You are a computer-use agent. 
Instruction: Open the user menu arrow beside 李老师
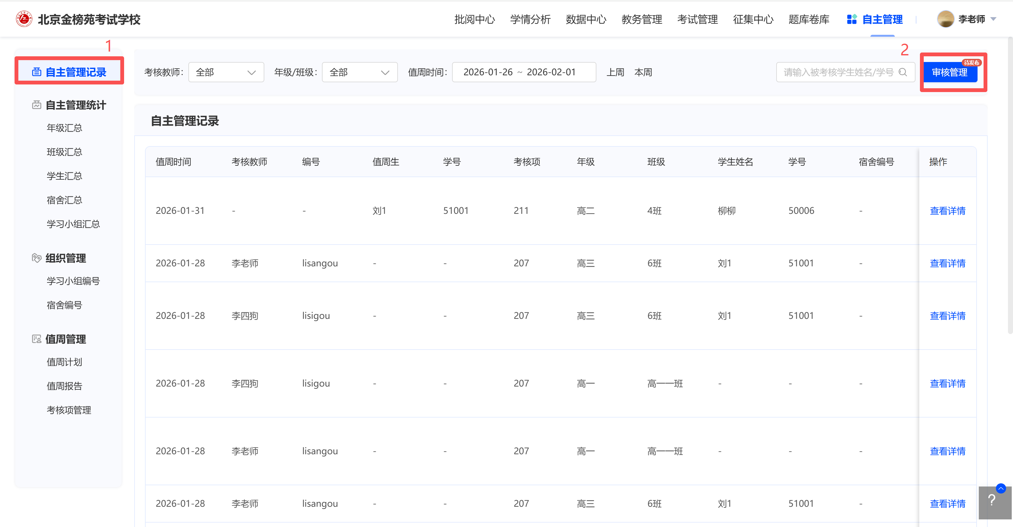(994, 19)
